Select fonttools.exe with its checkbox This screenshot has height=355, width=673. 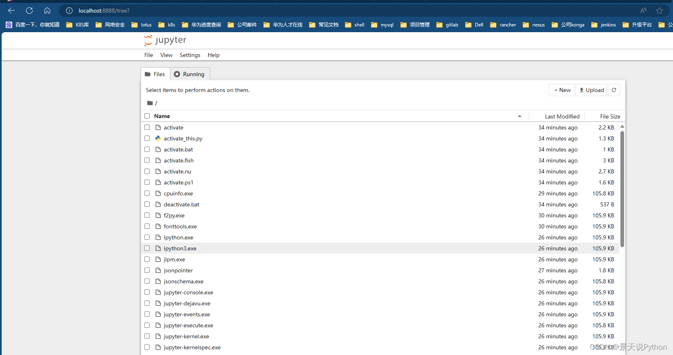tap(147, 226)
